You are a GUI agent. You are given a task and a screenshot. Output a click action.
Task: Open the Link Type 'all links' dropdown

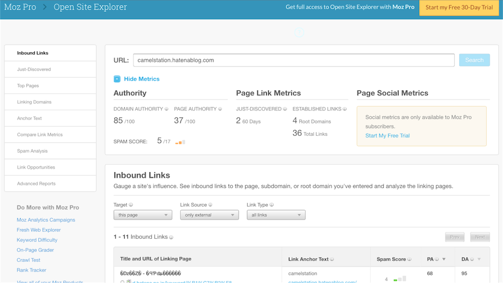[x=276, y=215]
